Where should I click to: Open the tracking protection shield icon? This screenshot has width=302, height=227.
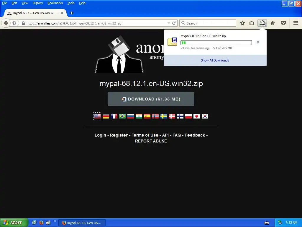[14, 23]
